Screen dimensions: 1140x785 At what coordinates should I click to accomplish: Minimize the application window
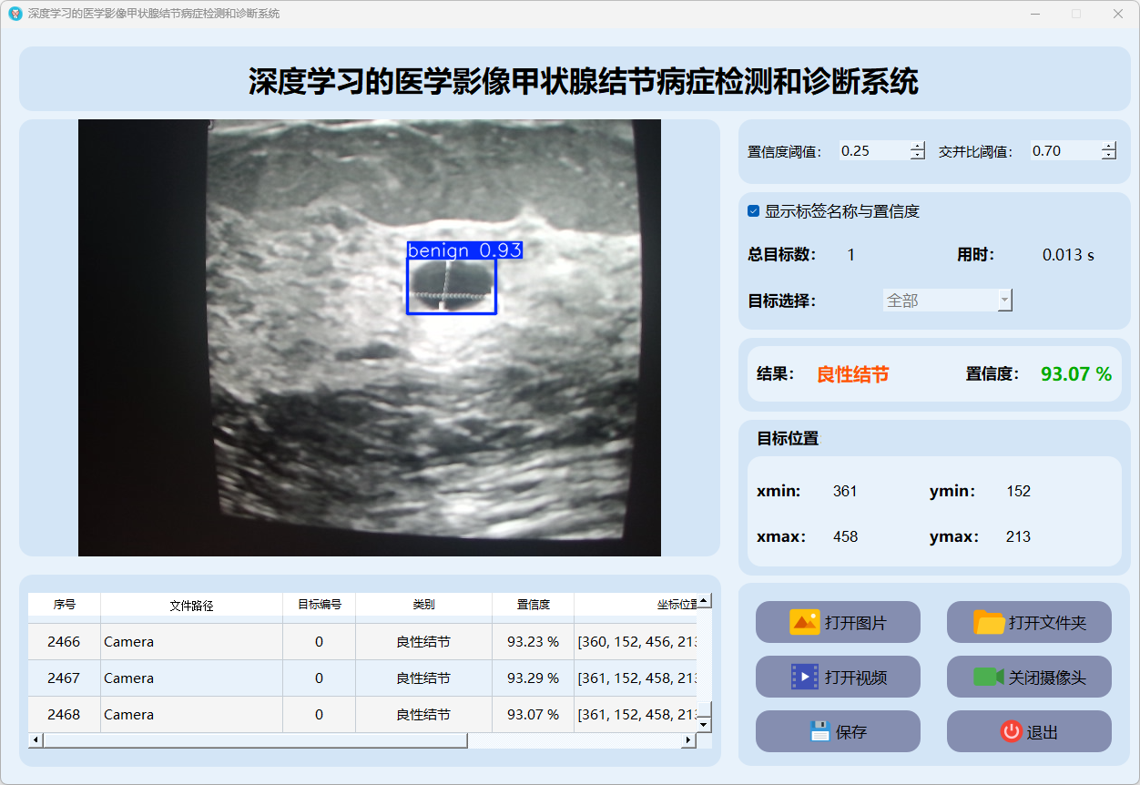click(x=1035, y=14)
